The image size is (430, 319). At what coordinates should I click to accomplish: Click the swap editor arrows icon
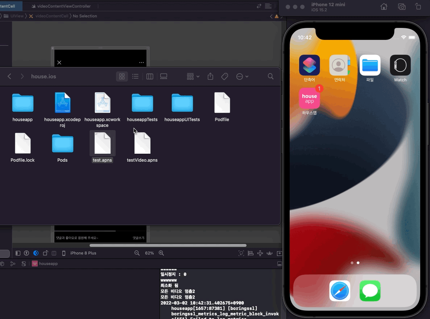pos(259,6)
